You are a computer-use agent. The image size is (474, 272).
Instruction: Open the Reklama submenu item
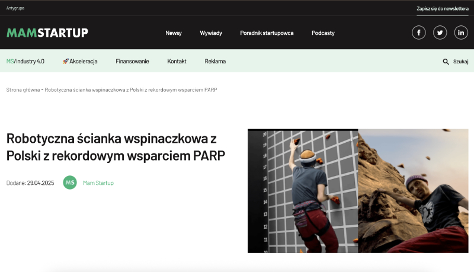click(x=215, y=62)
